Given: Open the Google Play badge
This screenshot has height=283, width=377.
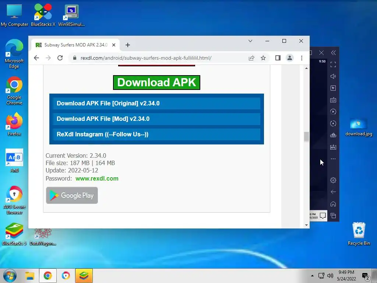Looking at the screenshot, I should 72,195.
